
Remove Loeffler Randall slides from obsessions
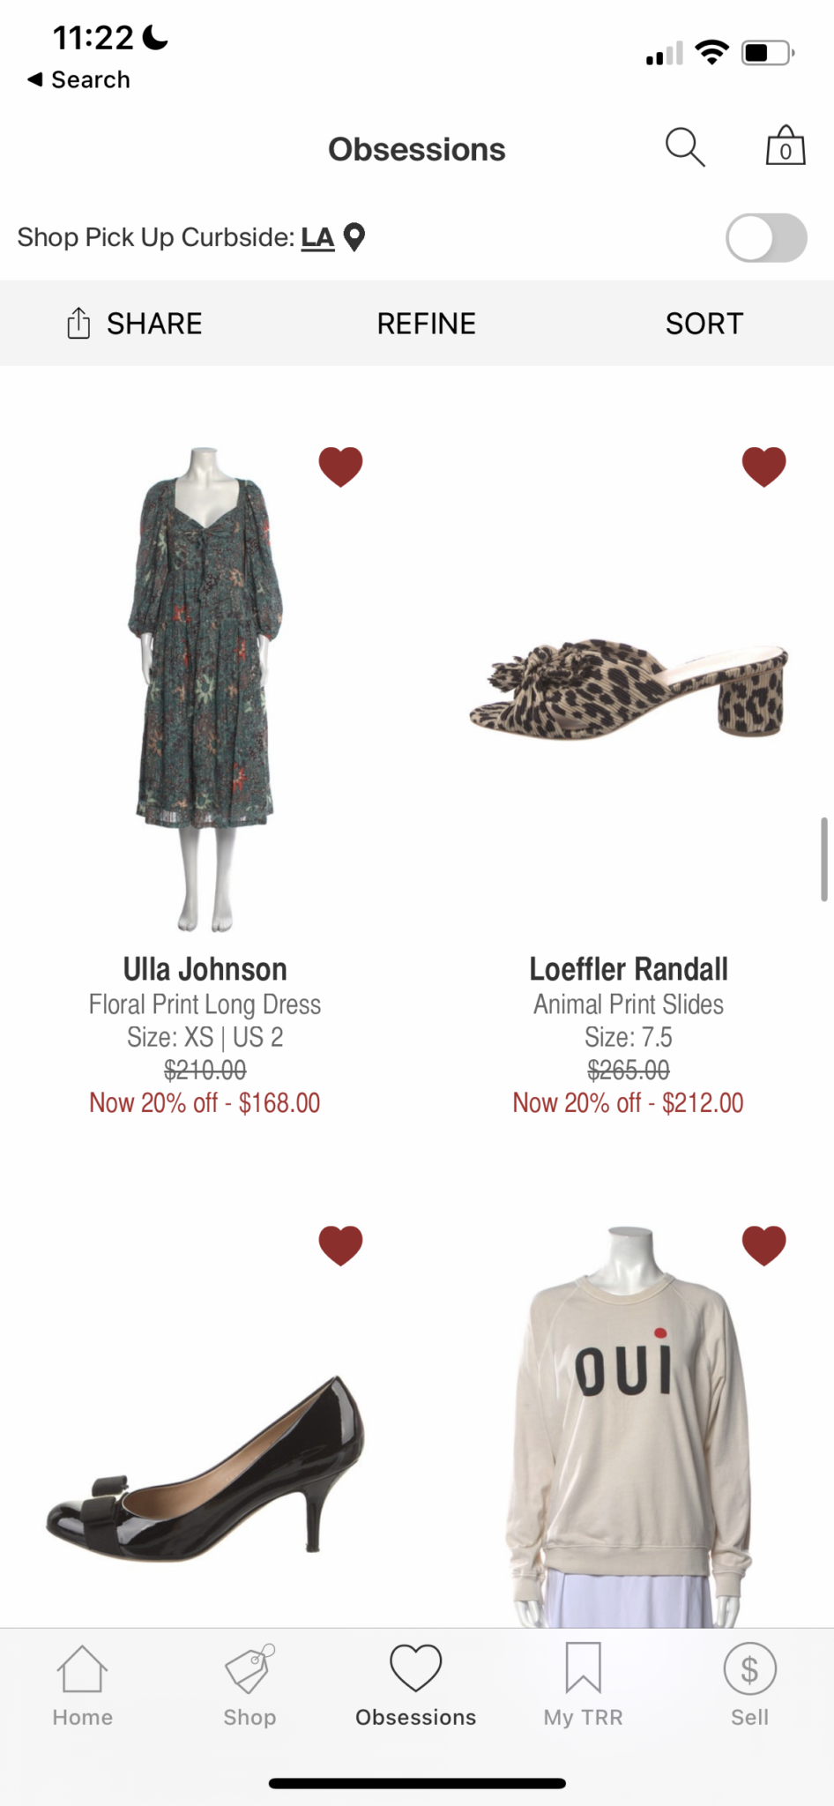click(763, 466)
